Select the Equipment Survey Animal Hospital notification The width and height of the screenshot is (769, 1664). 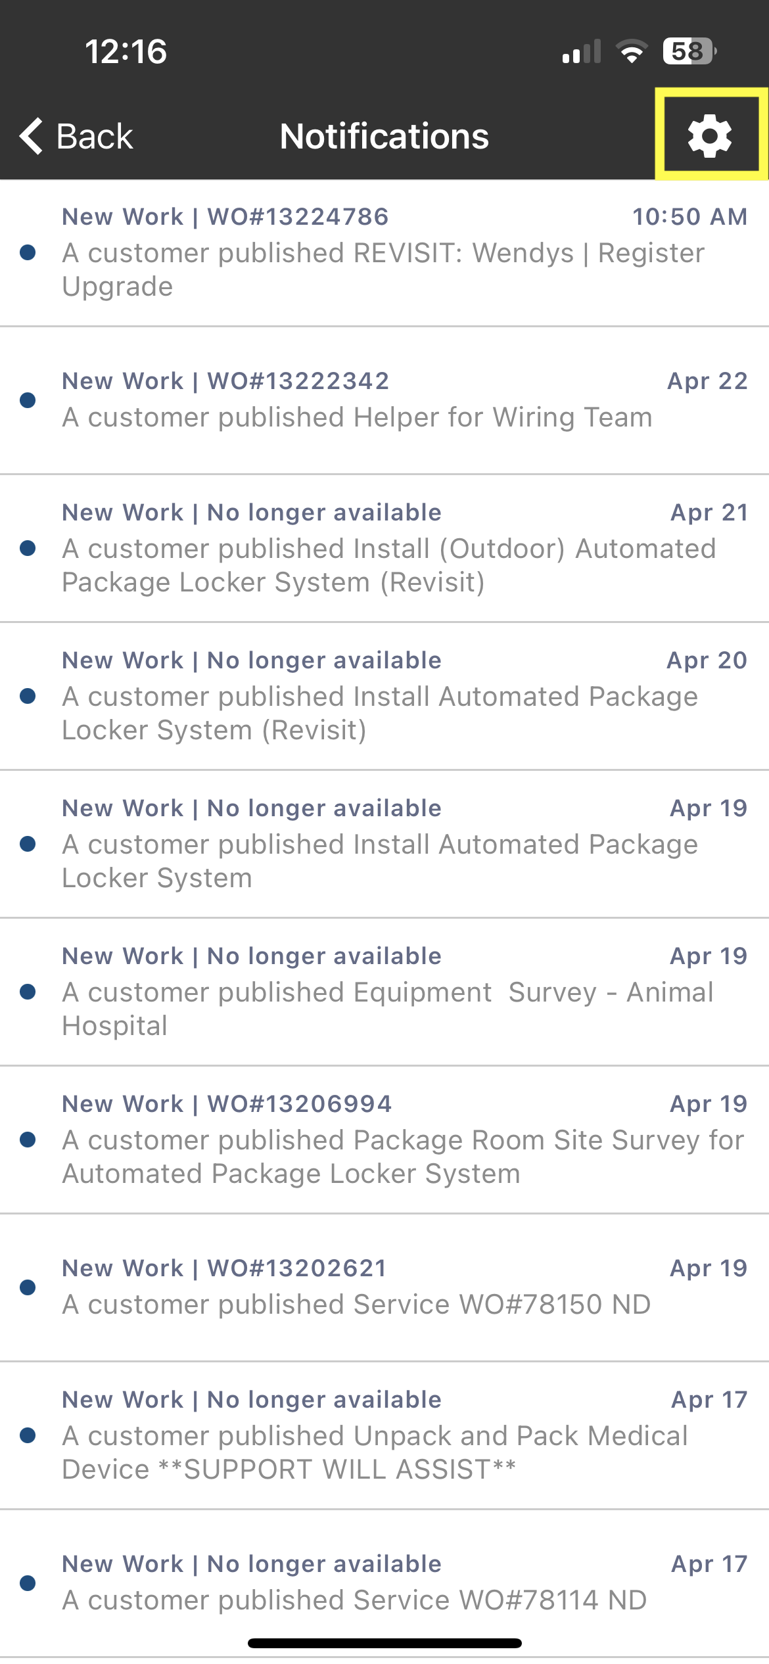tap(384, 992)
